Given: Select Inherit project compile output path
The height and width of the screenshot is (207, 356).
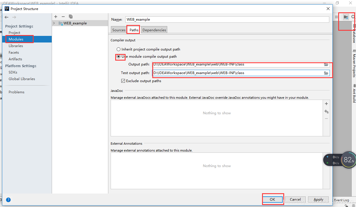Looking at the screenshot, I should pyautogui.click(x=118, y=49).
